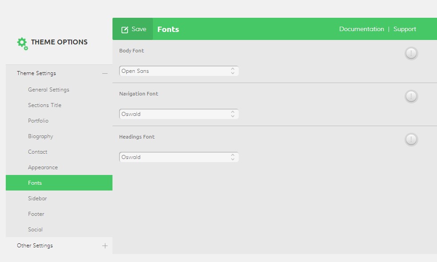Open the General Settings menu item
This screenshot has height=262, width=437.
pos(48,90)
